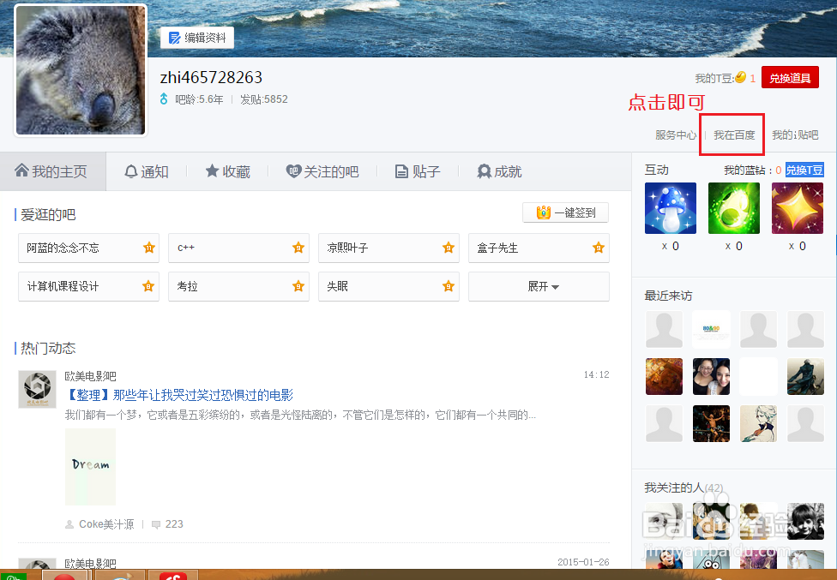Click level badge on 阿蓝的念念不忘
Image resolution: width=837 pixels, height=580 pixels.
coord(149,248)
